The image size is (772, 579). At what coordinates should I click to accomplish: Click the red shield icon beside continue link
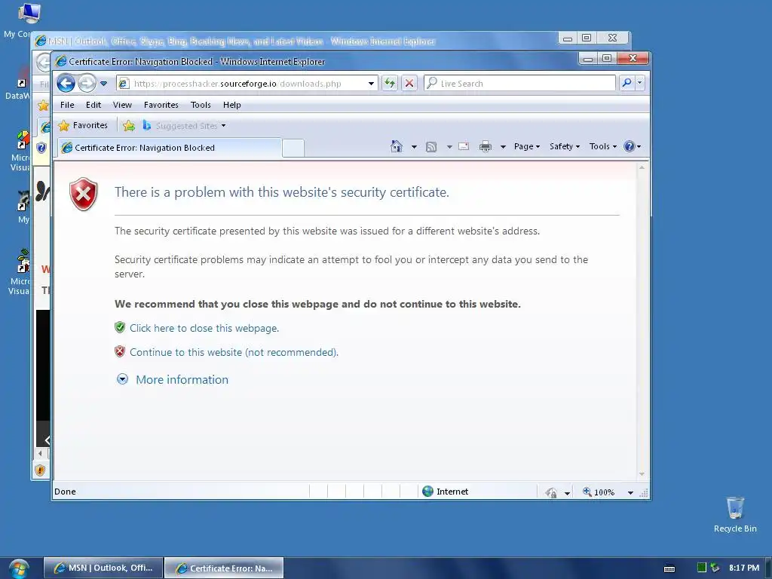[120, 351]
